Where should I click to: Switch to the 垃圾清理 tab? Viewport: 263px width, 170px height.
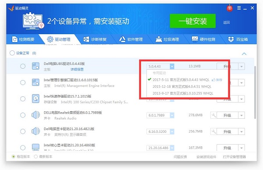pos(167,39)
